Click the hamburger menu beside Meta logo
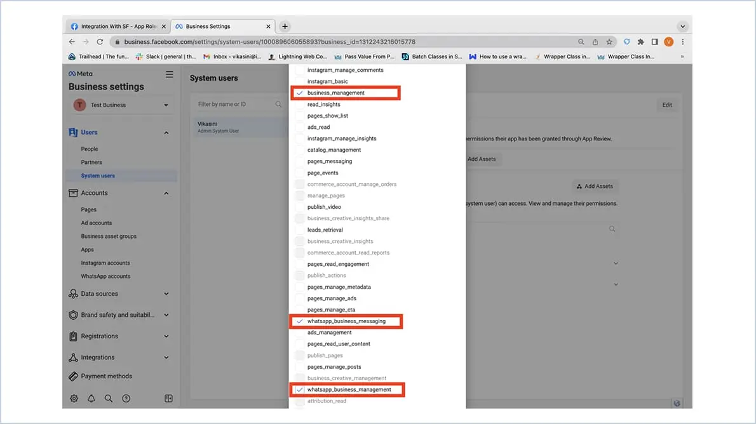756x424 pixels. 169,74
